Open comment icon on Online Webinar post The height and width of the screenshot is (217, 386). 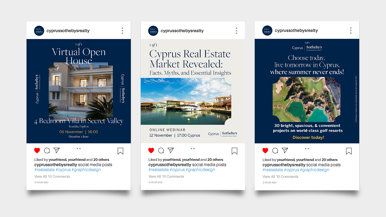(161, 151)
